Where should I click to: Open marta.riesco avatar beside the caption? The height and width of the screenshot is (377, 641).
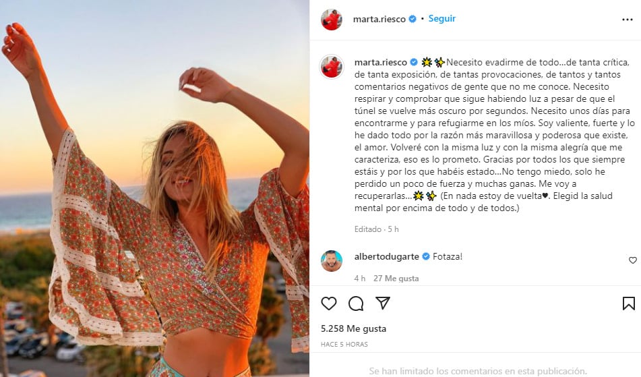pyautogui.click(x=331, y=66)
